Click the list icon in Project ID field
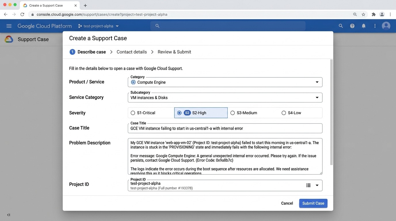Image resolution: width=396 pixels, height=221 pixels. (308, 185)
